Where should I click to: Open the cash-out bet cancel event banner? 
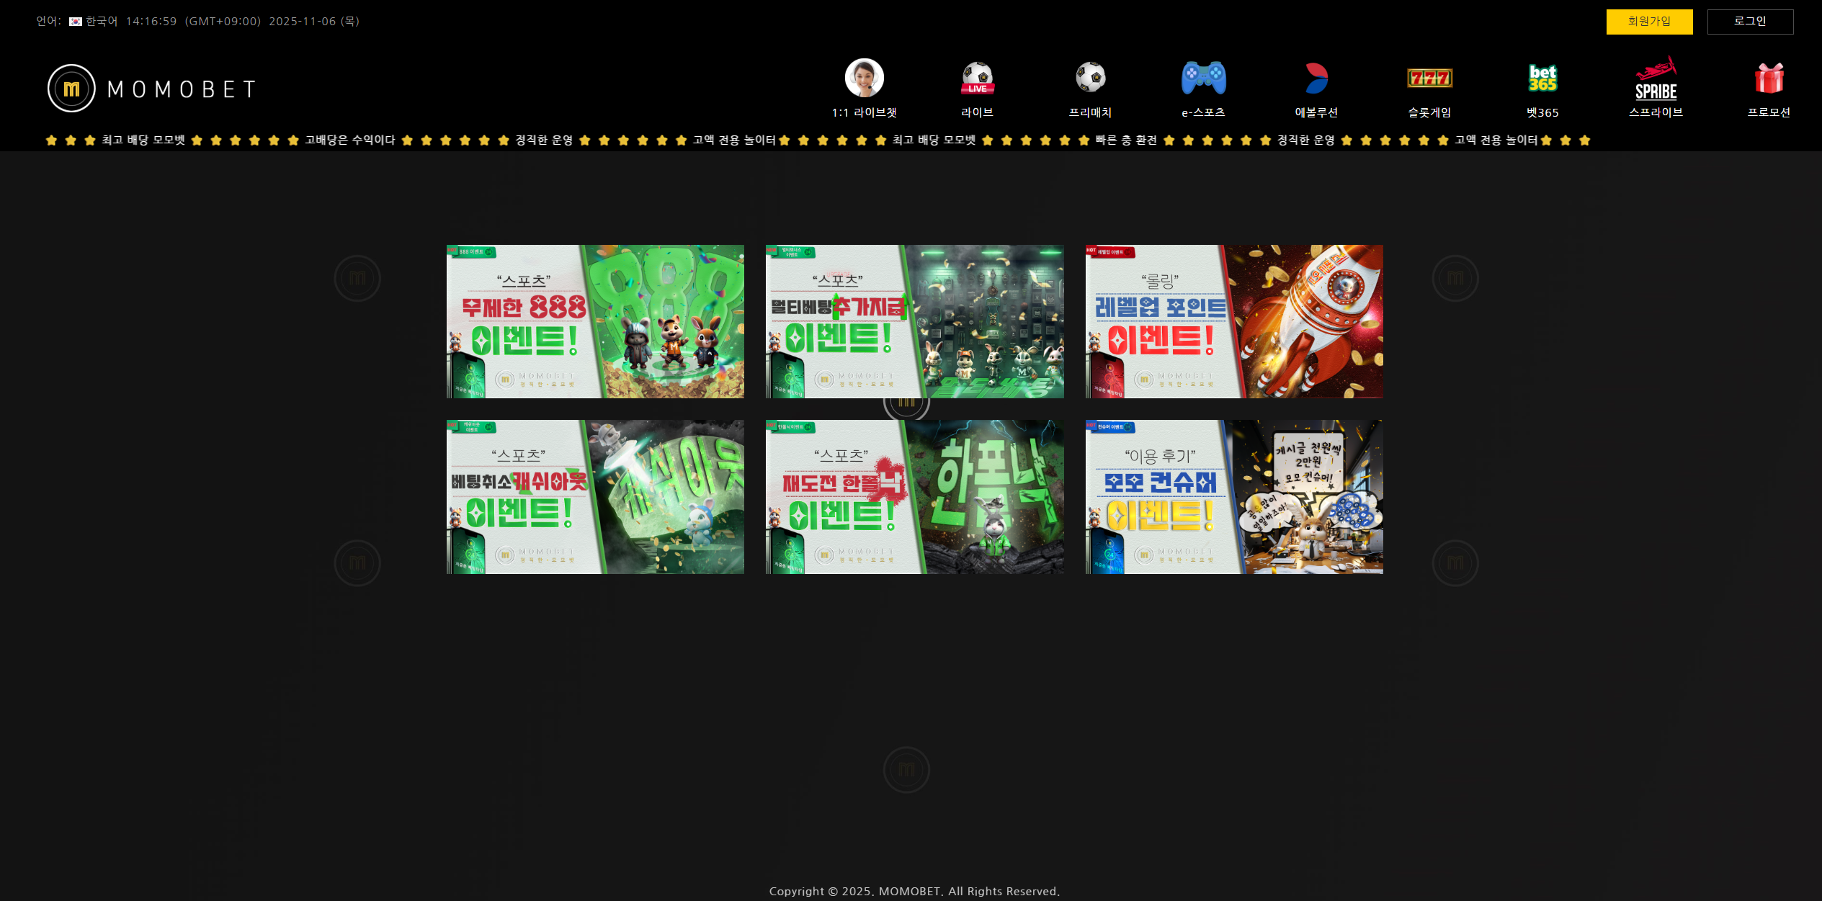click(x=595, y=496)
